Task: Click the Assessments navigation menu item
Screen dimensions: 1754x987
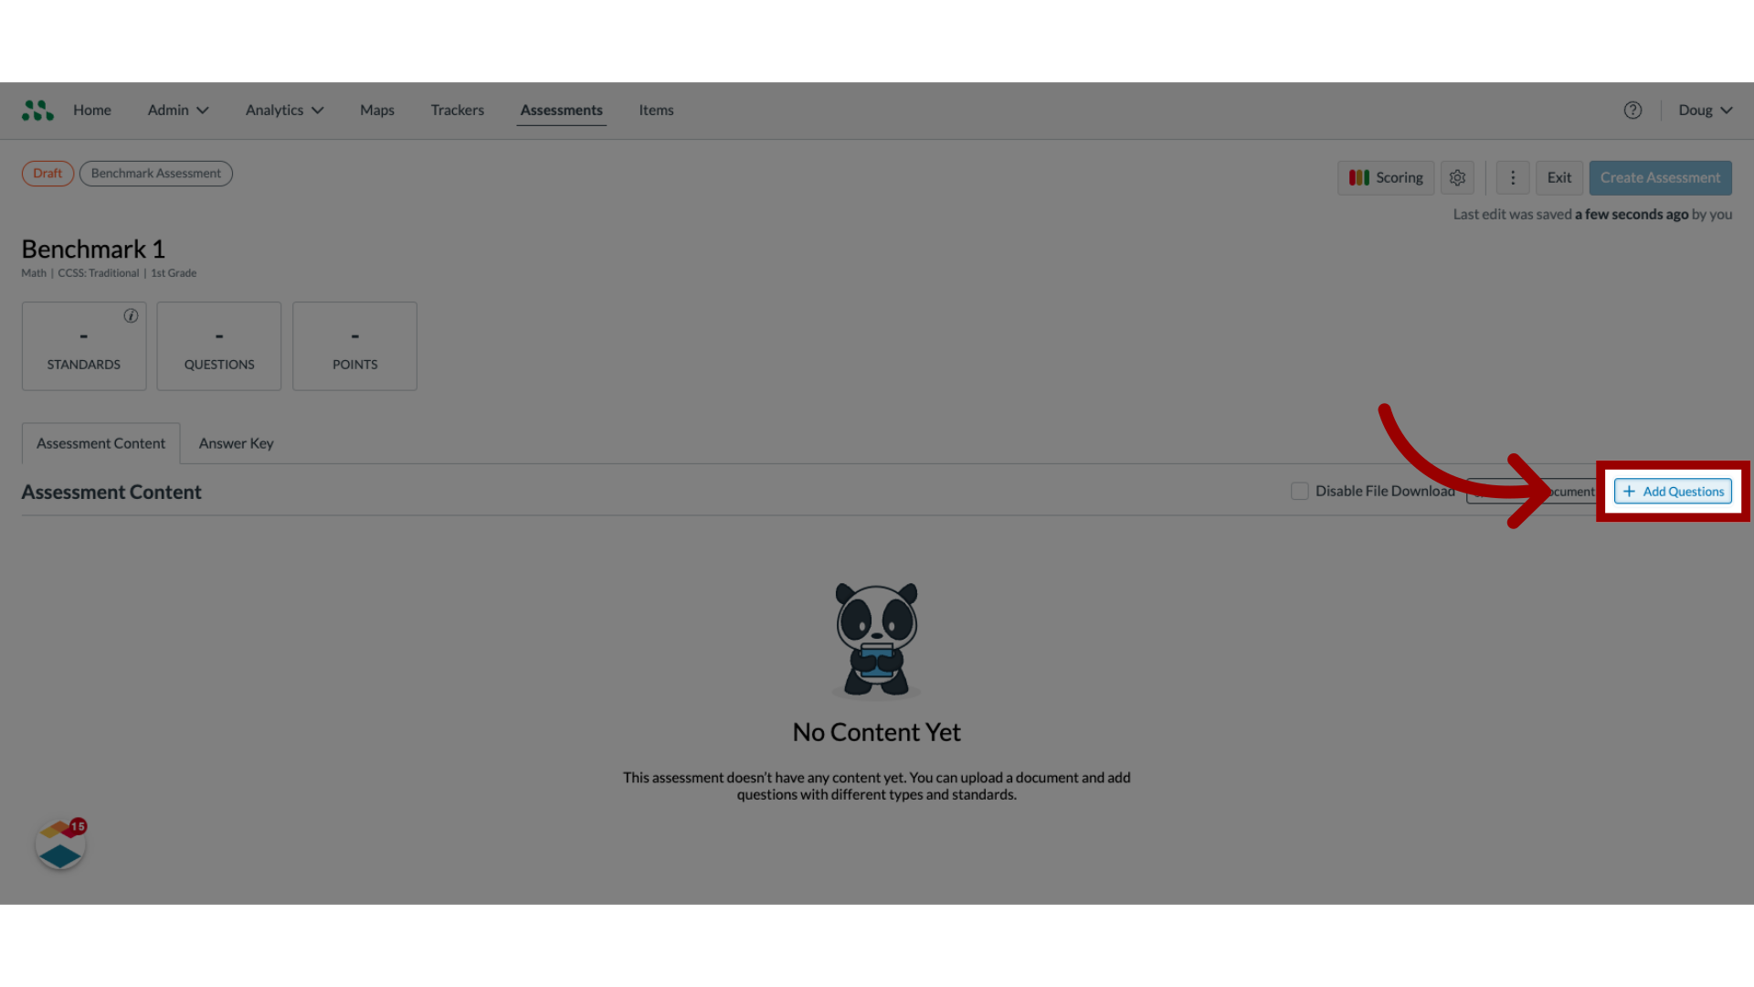Action: pos(562,110)
